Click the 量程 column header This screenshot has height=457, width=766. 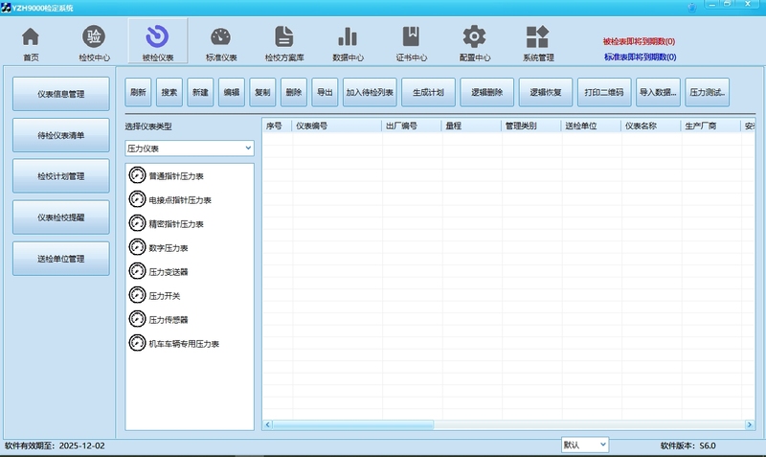pyautogui.click(x=472, y=126)
